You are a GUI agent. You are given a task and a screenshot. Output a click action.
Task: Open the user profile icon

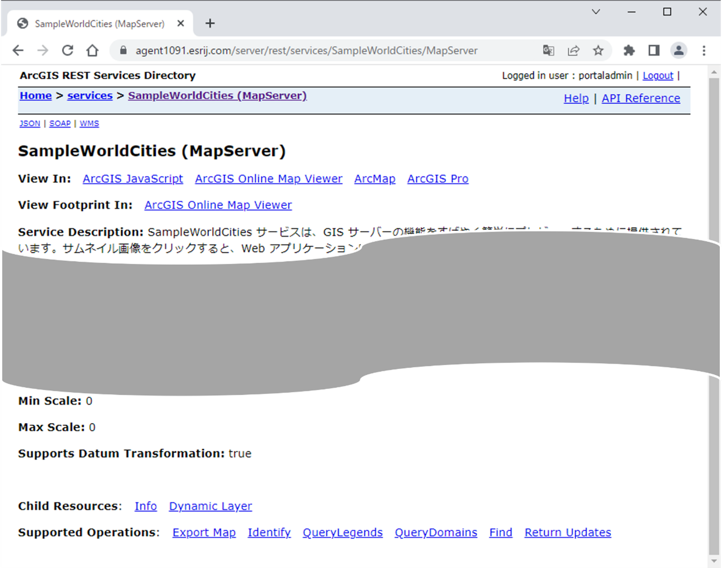tap(679, 51)
